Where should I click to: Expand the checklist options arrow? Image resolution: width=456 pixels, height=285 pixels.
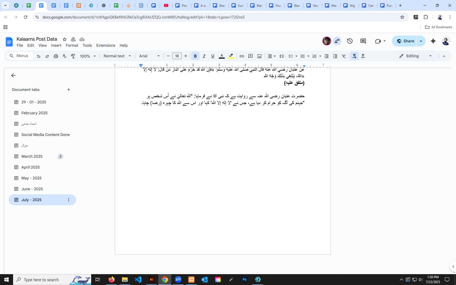coord(296,56)
